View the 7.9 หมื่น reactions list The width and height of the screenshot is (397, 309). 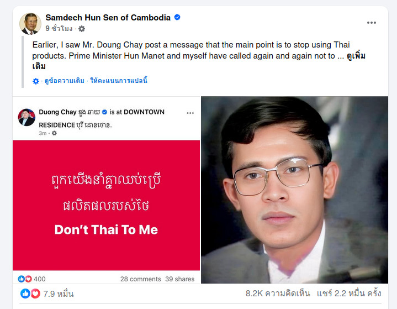tap(58, 294)
